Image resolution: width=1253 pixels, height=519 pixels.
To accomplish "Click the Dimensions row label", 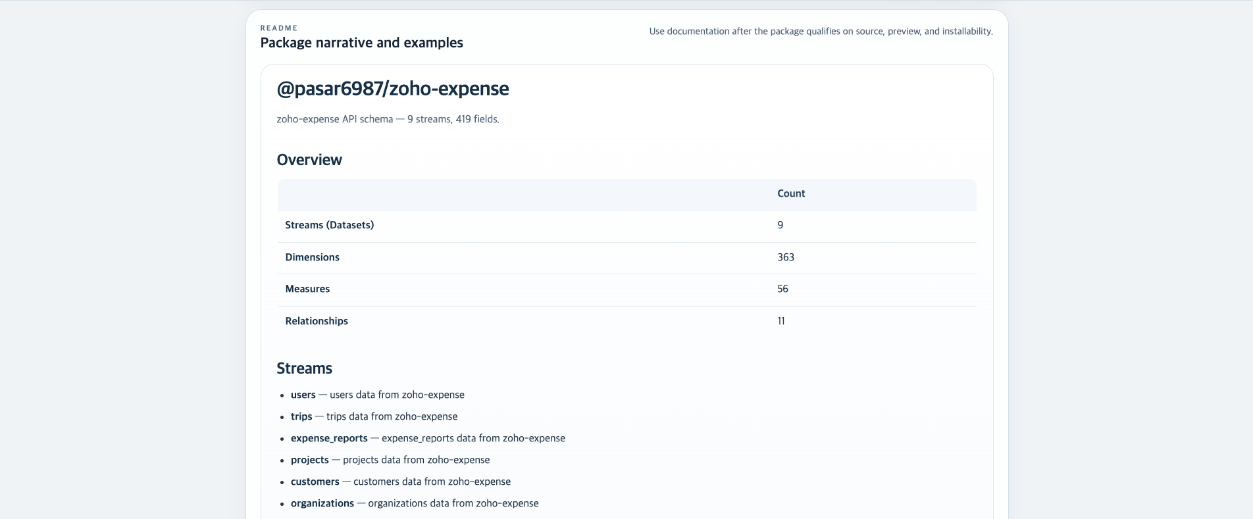I will coord(312,257).
